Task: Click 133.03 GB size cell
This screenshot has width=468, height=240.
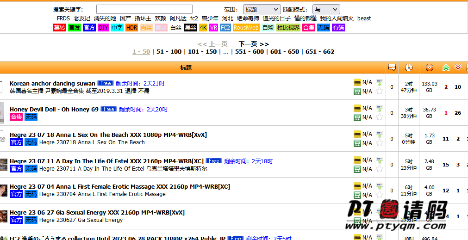Action: pos(429,87)
